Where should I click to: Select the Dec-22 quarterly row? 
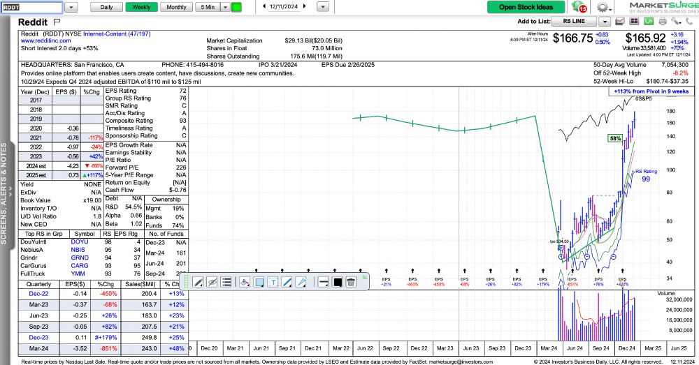tap(103, 294)
